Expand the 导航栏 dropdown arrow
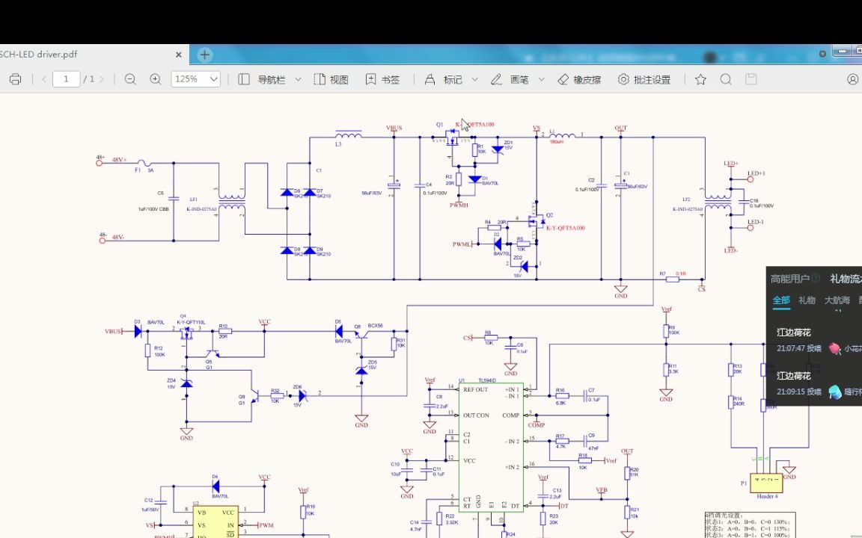The image size is (862, 538). coord(298,80)
